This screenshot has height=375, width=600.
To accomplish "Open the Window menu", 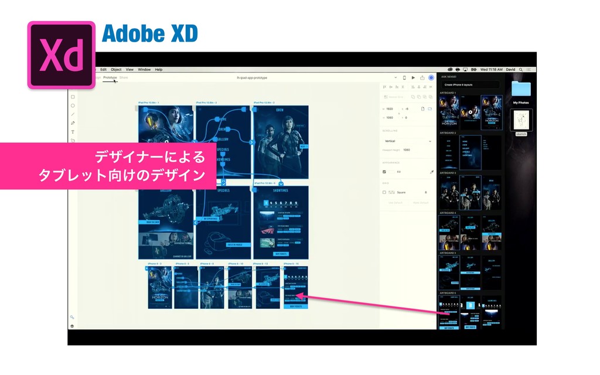I will click(x=144, y=70).
